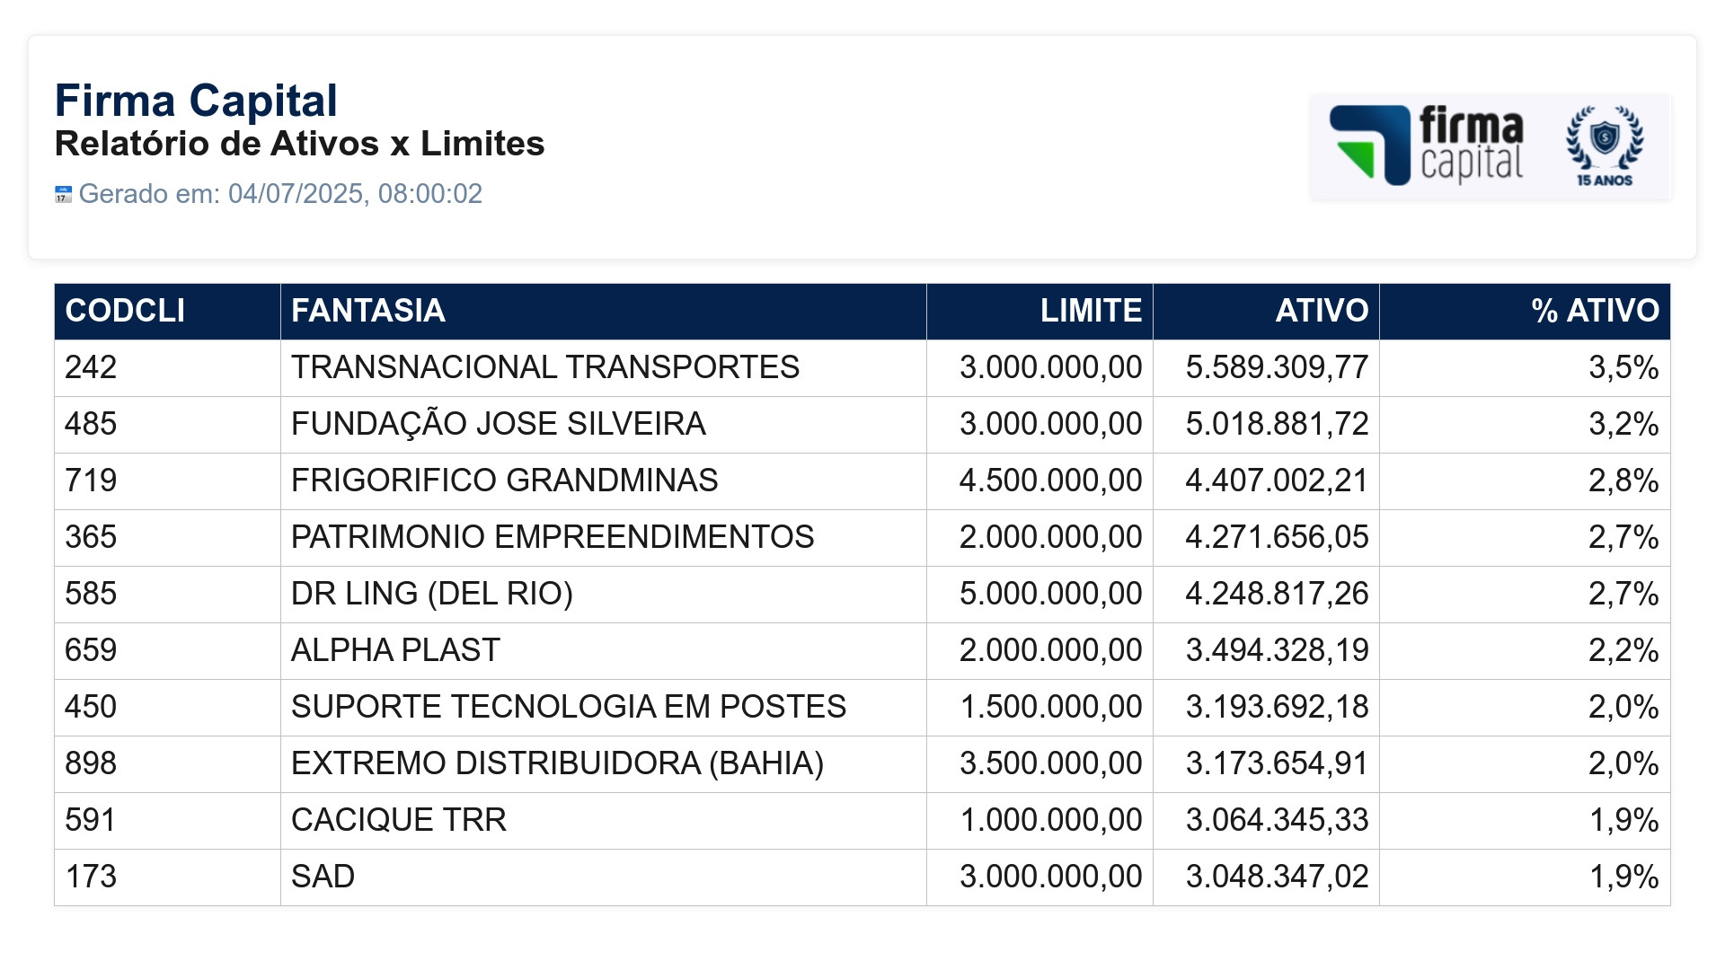Click client code 365
1725x970 pixels.
click(91, 537)
